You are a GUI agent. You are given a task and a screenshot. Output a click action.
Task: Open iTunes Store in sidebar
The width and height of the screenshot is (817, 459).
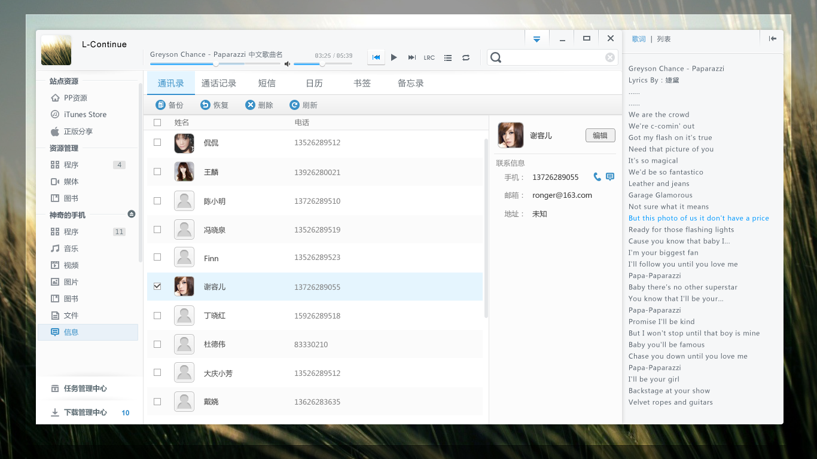[x=89, y=114]
